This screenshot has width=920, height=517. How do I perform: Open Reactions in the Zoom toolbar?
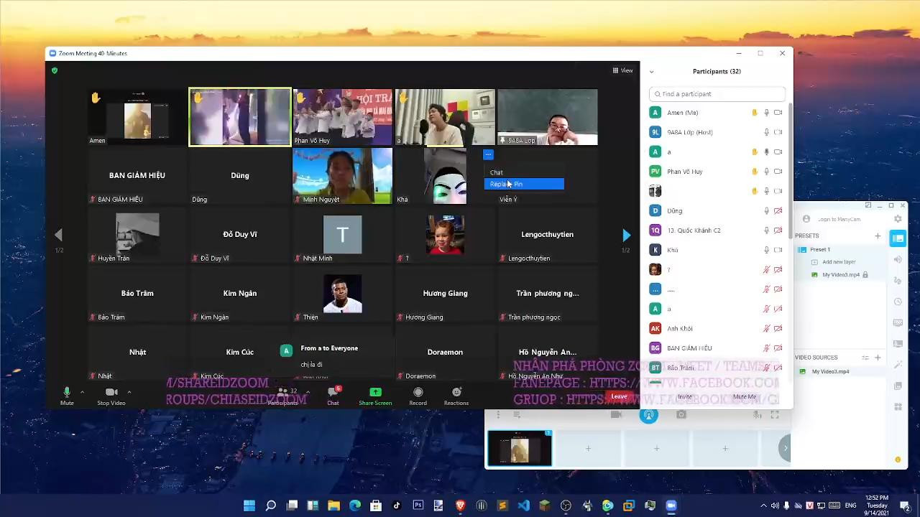coord(456,393)
